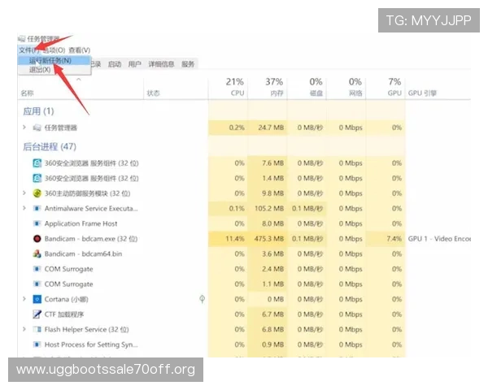The width and height of the screenshot is (488, 390).
Task: Click the CTF 加载程序 pen icon
Action: (37, 314)
